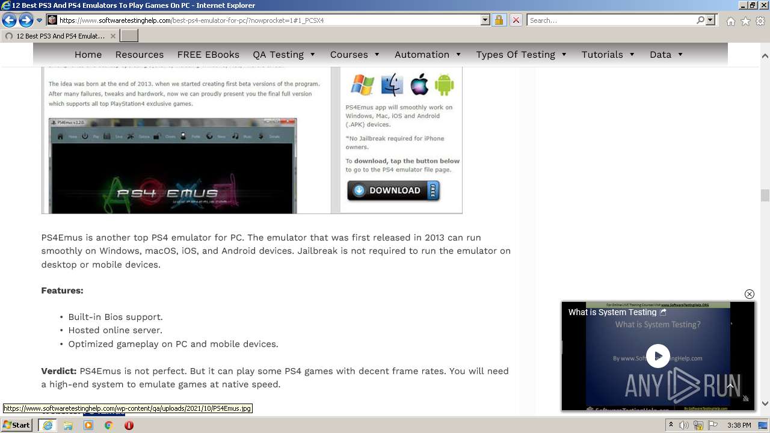Click the volume speaker tray icon
The image size is (770, 433).
point(684,425)
